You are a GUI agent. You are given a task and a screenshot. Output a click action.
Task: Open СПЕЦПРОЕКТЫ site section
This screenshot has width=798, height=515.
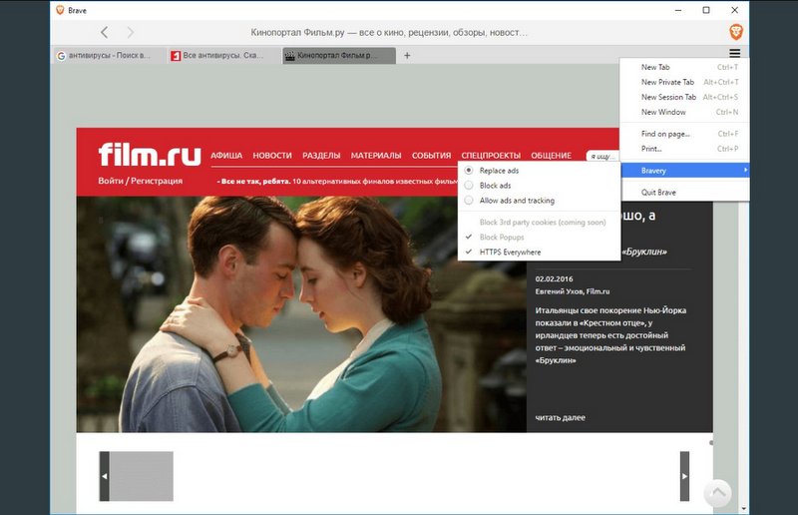(x=491, y=156)
